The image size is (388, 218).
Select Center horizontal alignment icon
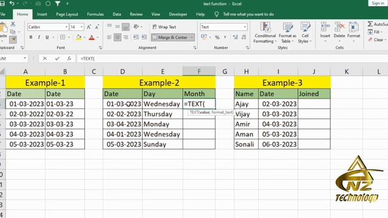point(117,37)
